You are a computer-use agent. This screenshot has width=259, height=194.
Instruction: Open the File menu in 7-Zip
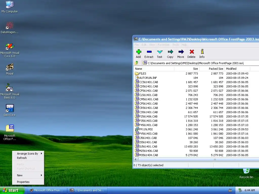[x=136, y=45]
